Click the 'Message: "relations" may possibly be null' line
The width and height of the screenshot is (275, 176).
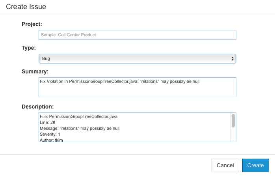pyautogui.click(x=80, y=128)
